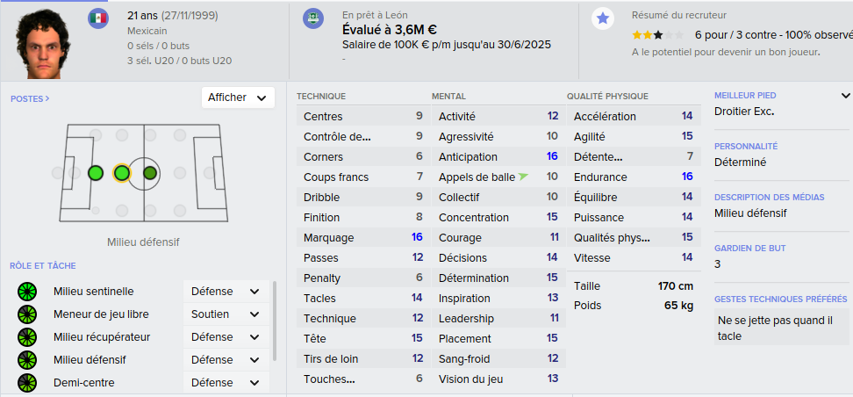Click the player face portrait
This screenshot has height=397, width=853.
pyautogui.click(x=42, y=45)
